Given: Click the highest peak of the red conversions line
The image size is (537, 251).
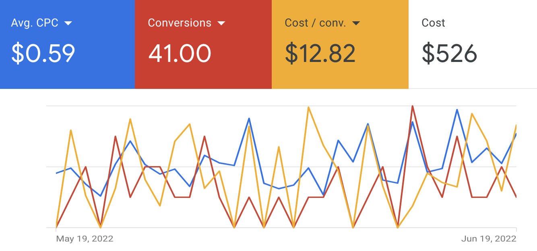Looking at the screenshot, I should click(x=413, y=106).
